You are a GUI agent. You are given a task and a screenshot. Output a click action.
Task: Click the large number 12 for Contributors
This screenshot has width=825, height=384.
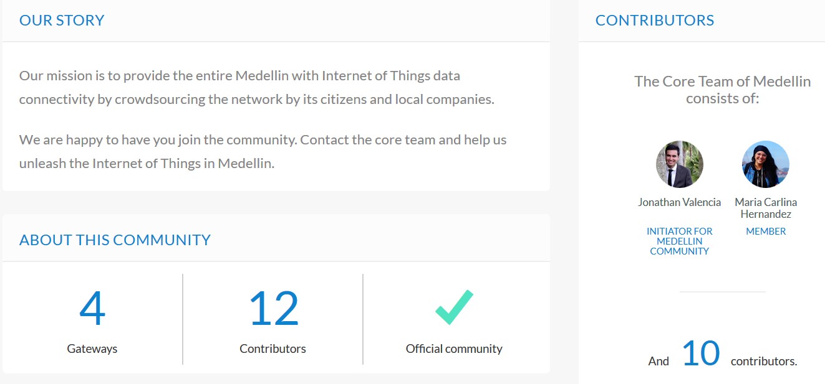point(273,309)
